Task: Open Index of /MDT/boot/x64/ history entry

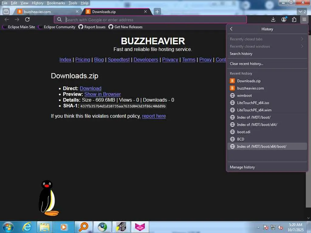Action: [267, 125]
